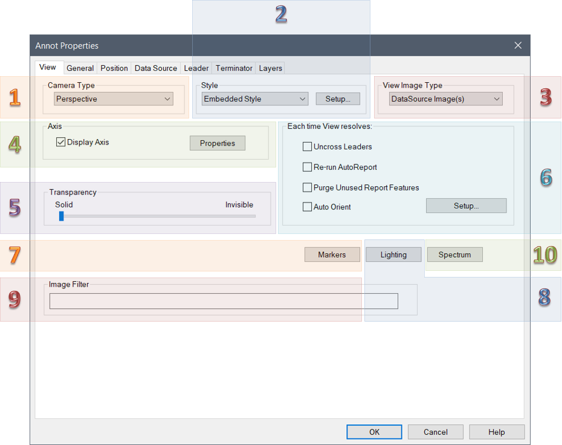Click the Transparency slider handle
Screen dimensions: 562x445
click(61, 216)
